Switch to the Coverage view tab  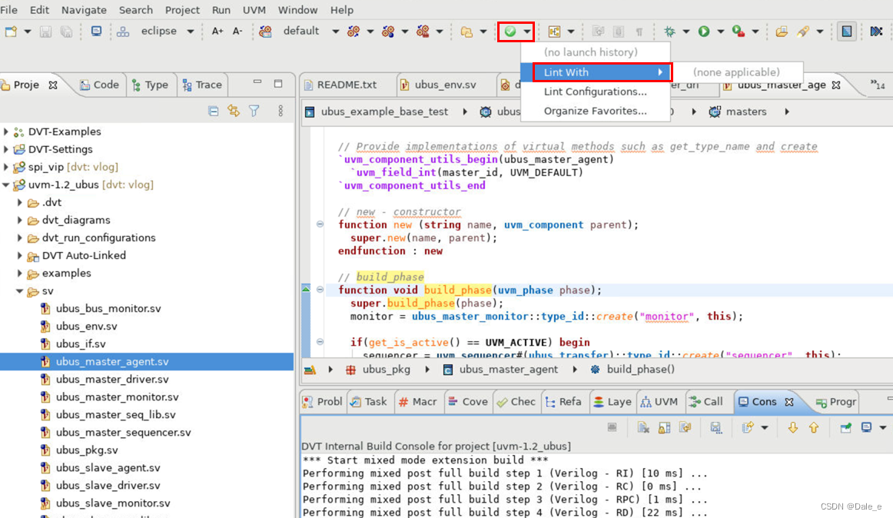tap(468, 402)
